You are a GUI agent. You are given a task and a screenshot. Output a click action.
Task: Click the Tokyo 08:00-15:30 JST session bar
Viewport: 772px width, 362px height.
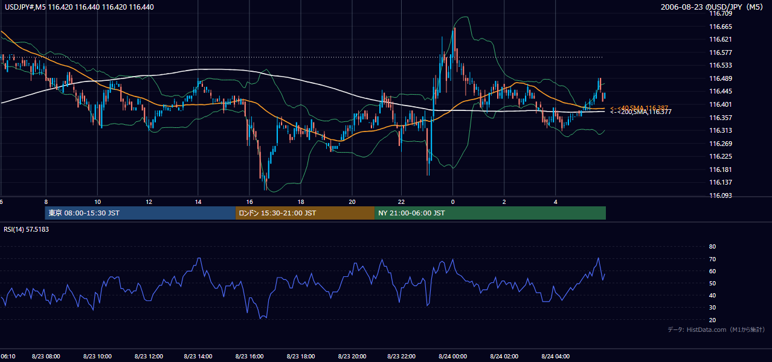click(x=140, y=213)
